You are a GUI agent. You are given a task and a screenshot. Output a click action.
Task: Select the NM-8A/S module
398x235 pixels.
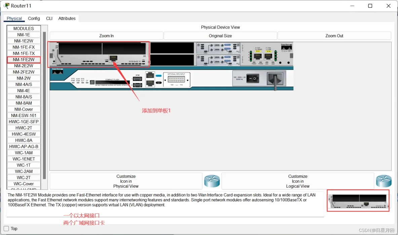click(x=24, y=97)
